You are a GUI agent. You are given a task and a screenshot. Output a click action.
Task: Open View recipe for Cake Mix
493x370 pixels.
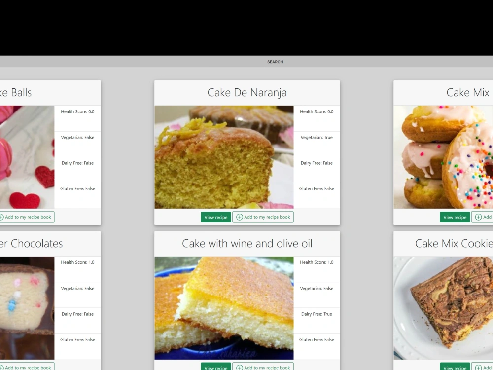[455, 217]
